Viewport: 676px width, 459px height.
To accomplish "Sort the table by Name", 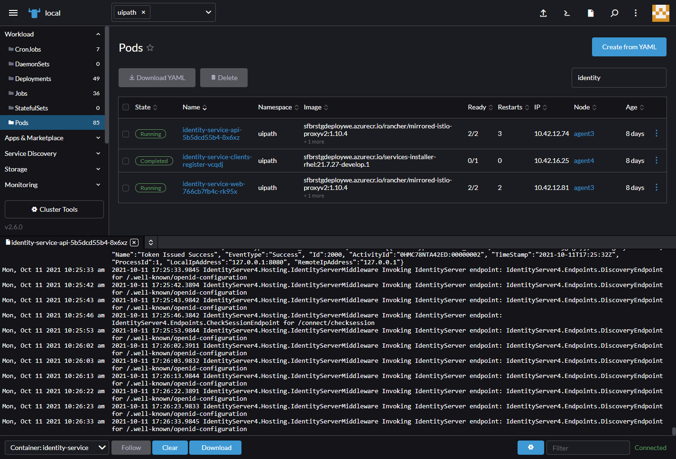I will tap(194, 108).
